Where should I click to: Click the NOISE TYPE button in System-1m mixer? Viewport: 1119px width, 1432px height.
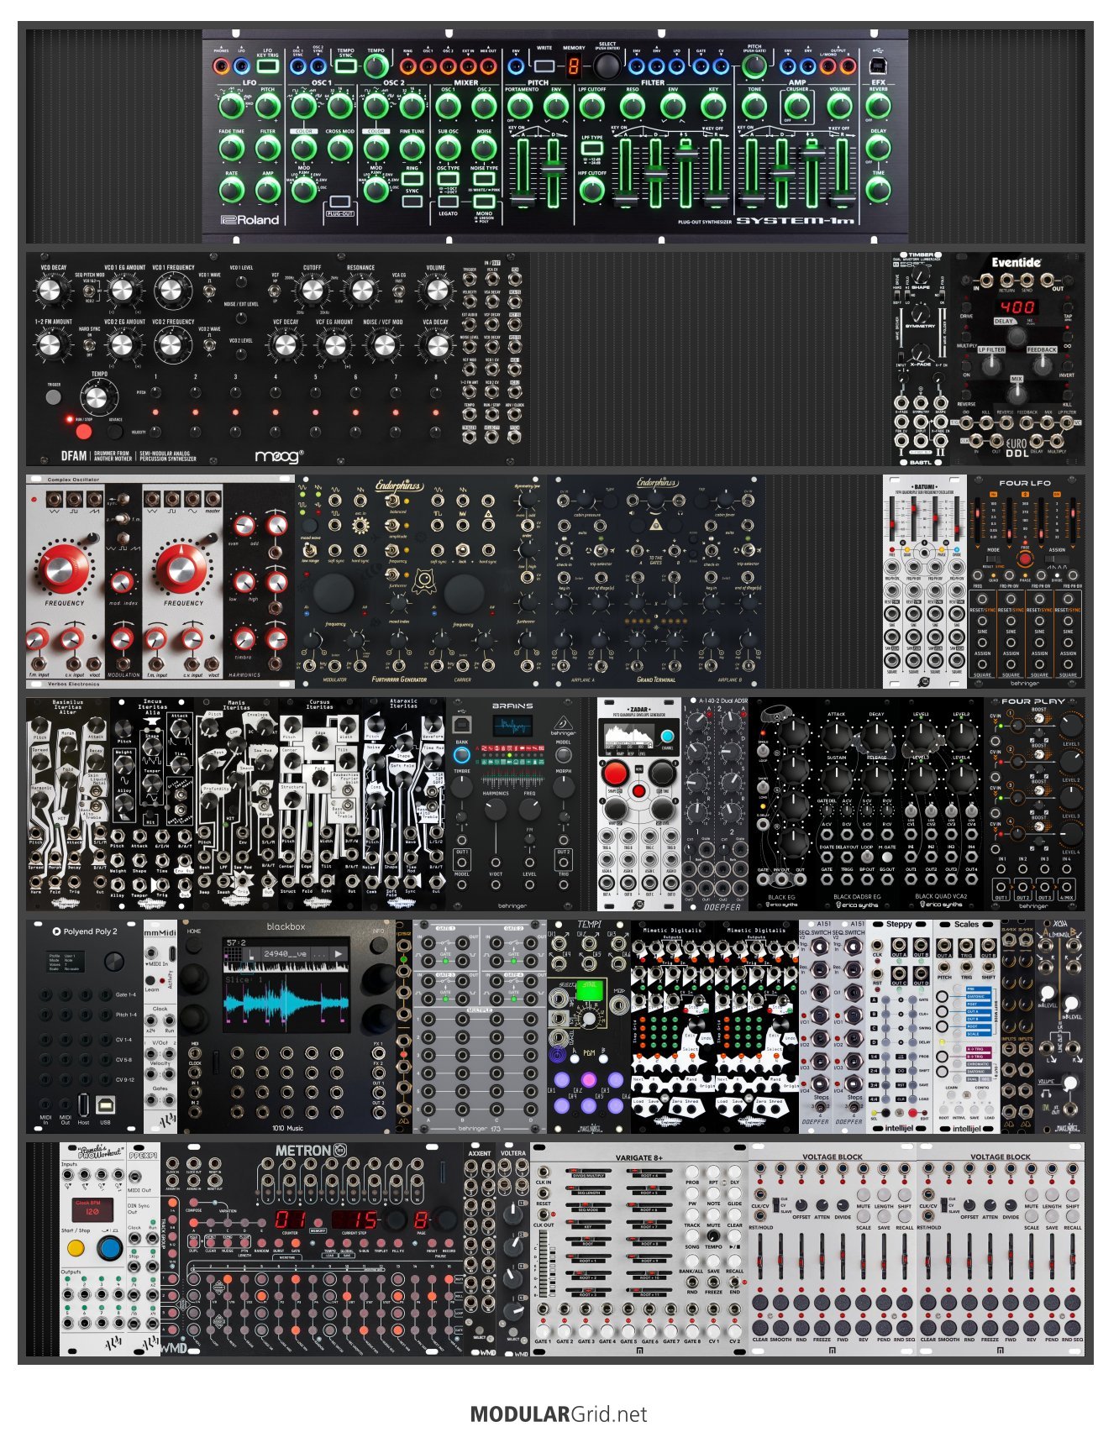click(484, 177)
